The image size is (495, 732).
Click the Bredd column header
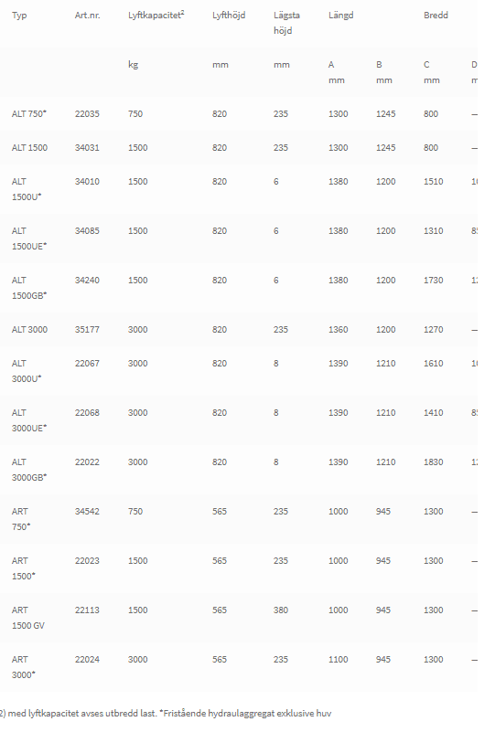coord(436,16)
